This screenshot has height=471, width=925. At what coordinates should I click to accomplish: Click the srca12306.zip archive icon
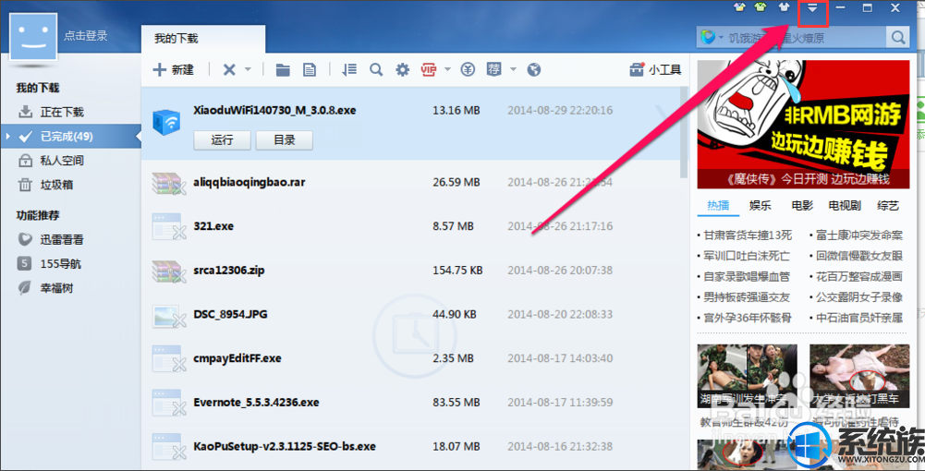tap(169, 272)
